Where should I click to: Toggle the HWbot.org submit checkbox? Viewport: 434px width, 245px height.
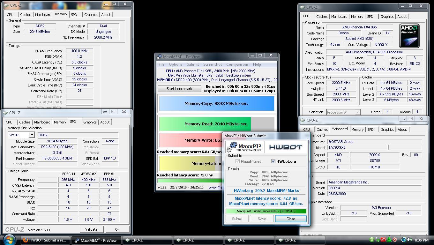click(x=273, y=161)
